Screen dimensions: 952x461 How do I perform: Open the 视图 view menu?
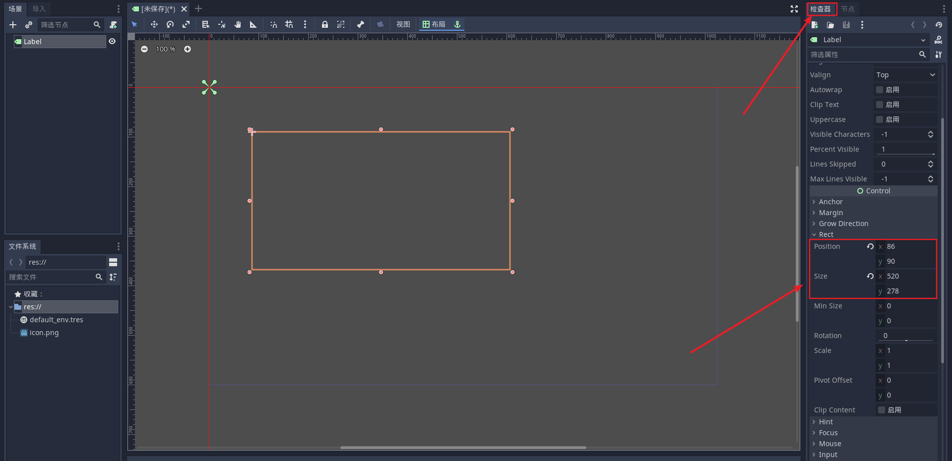point(403,24)
